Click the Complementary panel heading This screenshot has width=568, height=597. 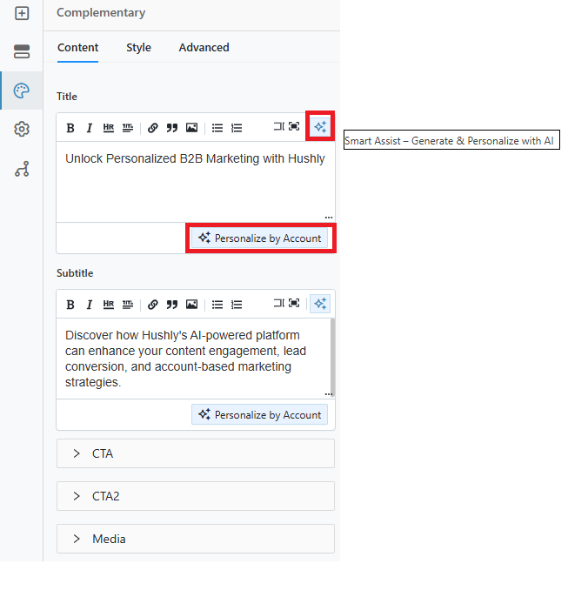(101, 12)
